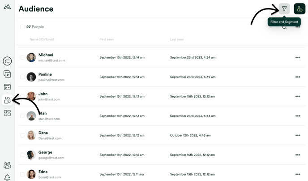Viewport: 308px width, 181px height.
Task: Open the checklist icon in sidebar
Action: click(x=7, y=61)
